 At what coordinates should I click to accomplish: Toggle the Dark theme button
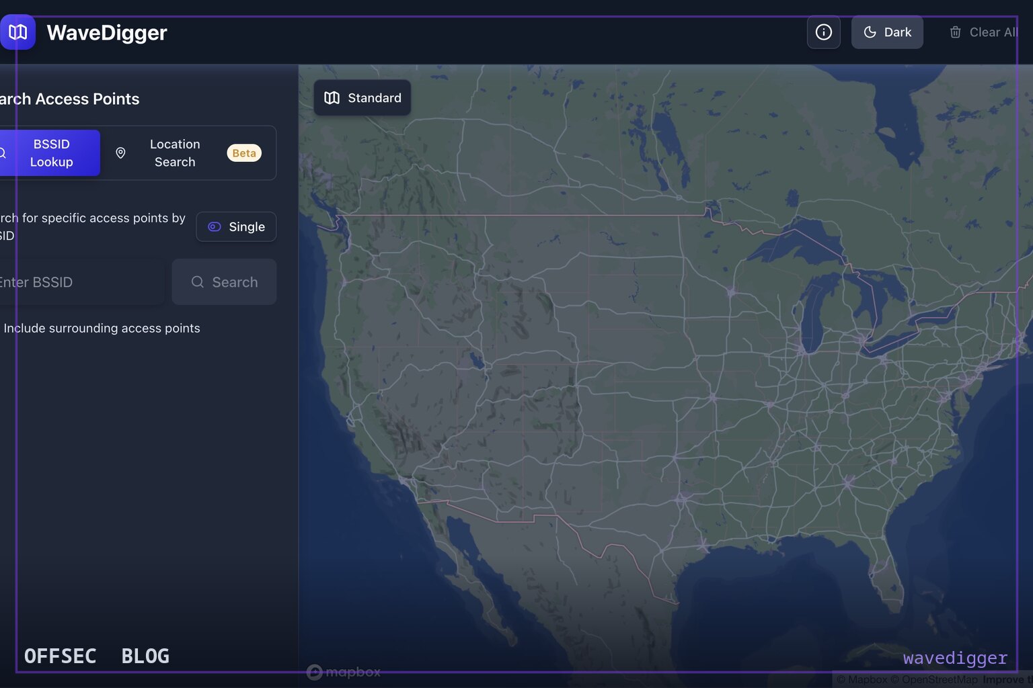(x=887, y=32)
